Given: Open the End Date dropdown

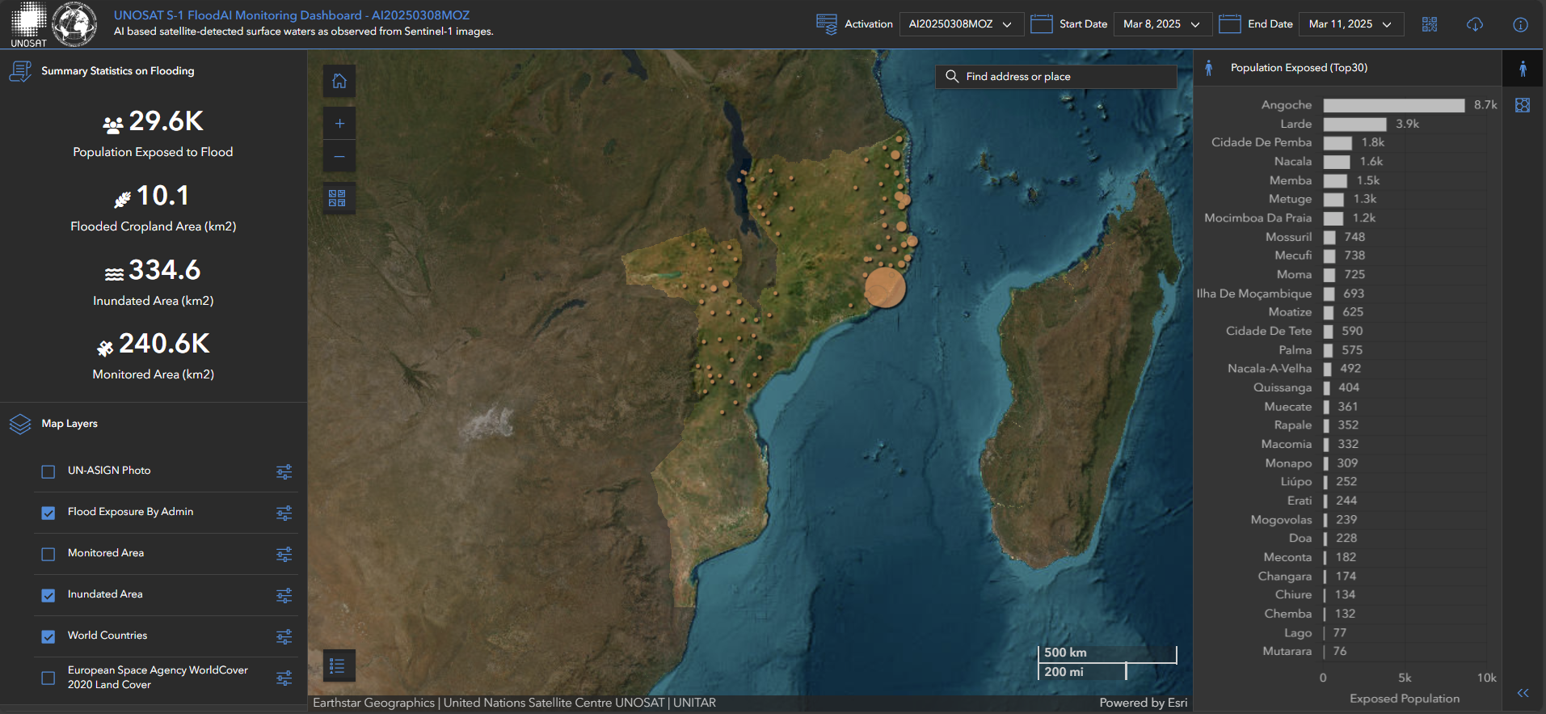Looking at the screenshot, I should pyautogui.click(x=1350, y=24).
